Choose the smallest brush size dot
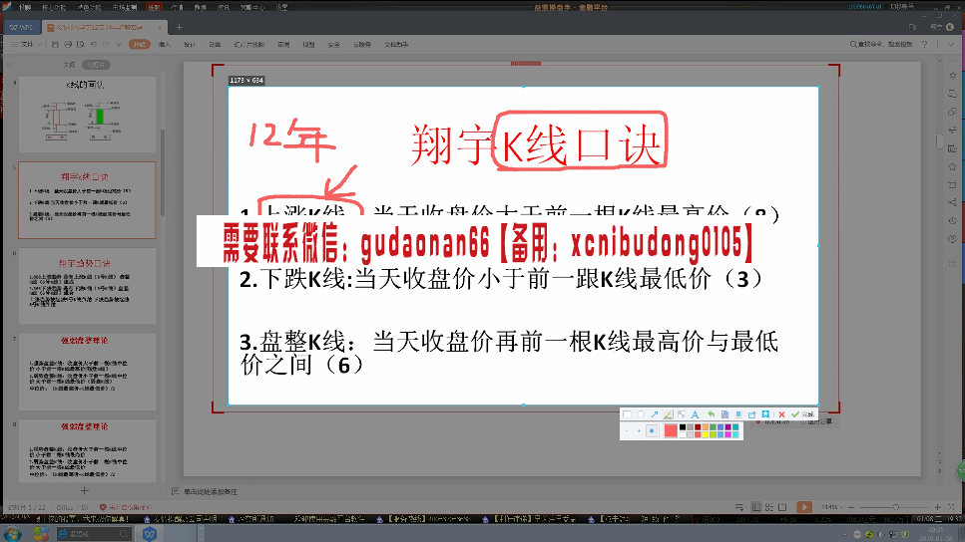 point(627,430)
